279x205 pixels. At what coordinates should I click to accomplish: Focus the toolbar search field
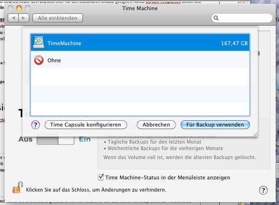(242, 18)
